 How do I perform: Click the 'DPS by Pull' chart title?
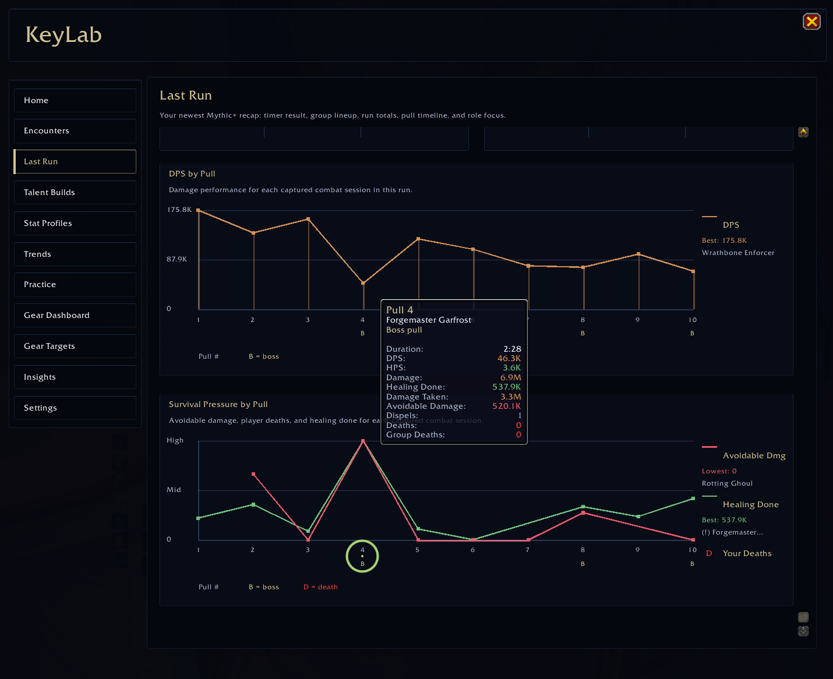click(x=192, y=174)
